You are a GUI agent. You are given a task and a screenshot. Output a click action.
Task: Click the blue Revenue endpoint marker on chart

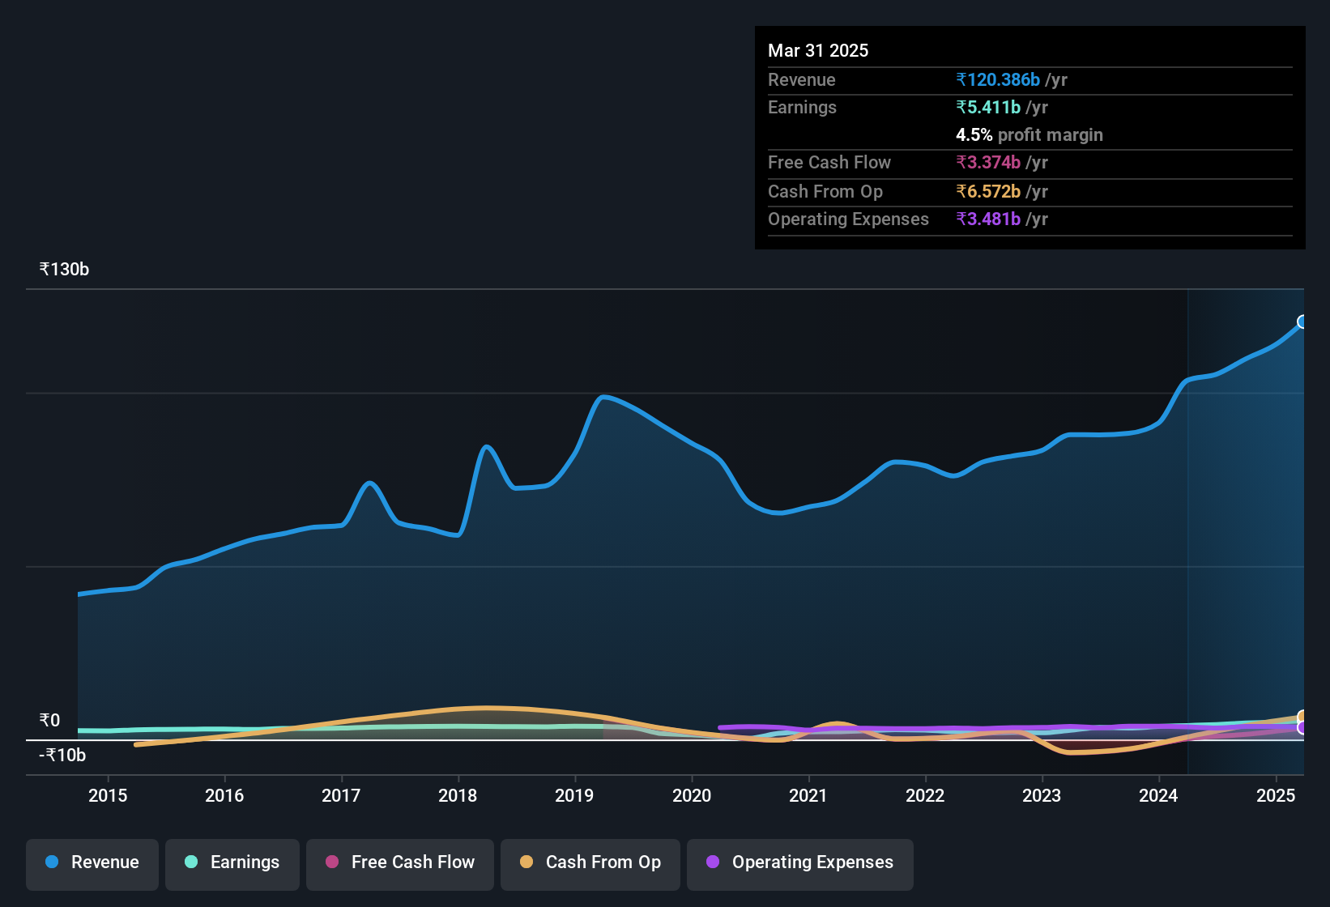pyautogui.click(x=1302, y=322)
